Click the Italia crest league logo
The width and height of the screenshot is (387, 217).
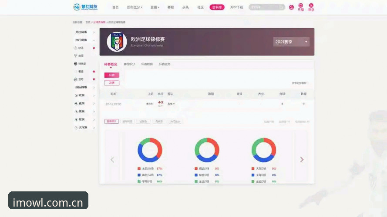(x=117, y=42)
